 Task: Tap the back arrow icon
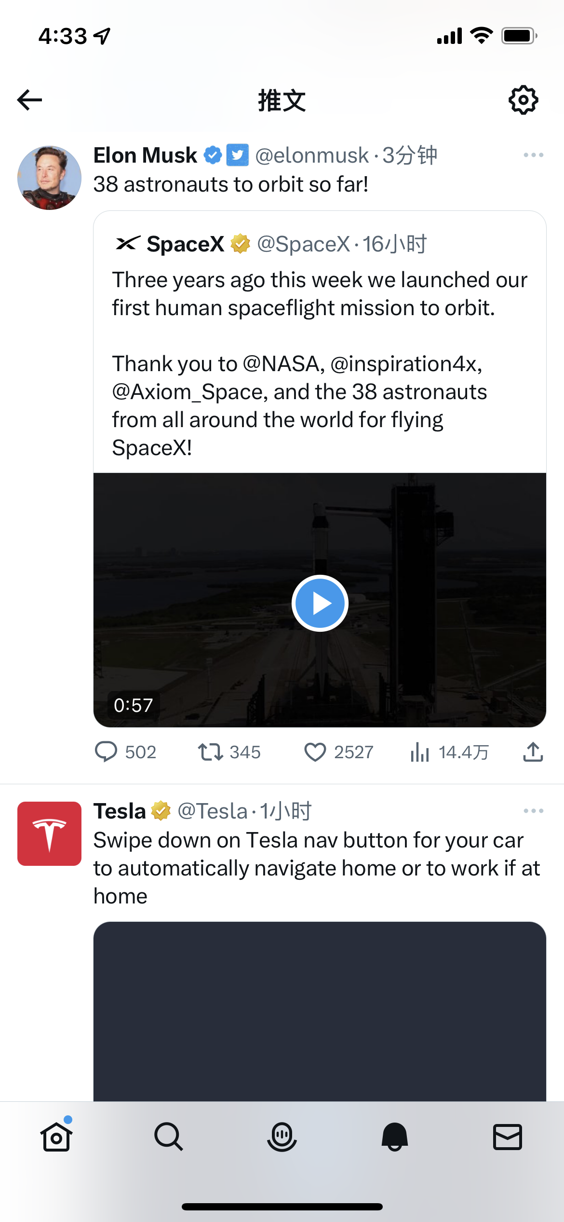click(x=30, y=100)
